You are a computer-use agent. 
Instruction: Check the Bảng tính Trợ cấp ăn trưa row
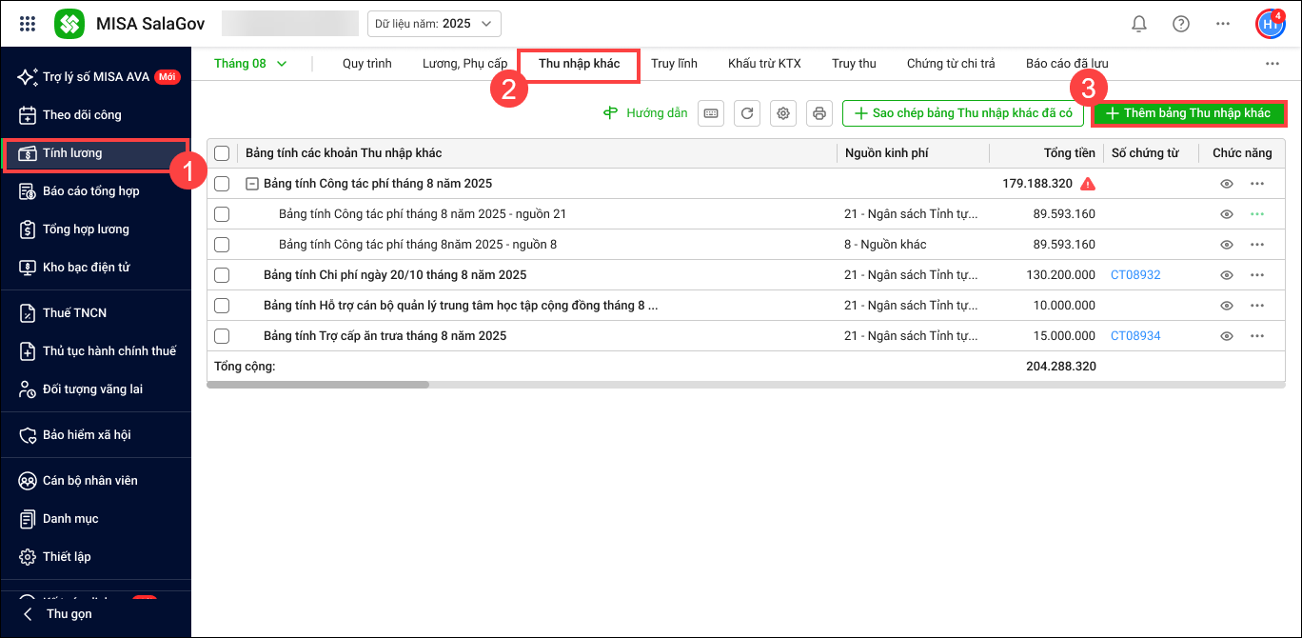tap(222, 336)
